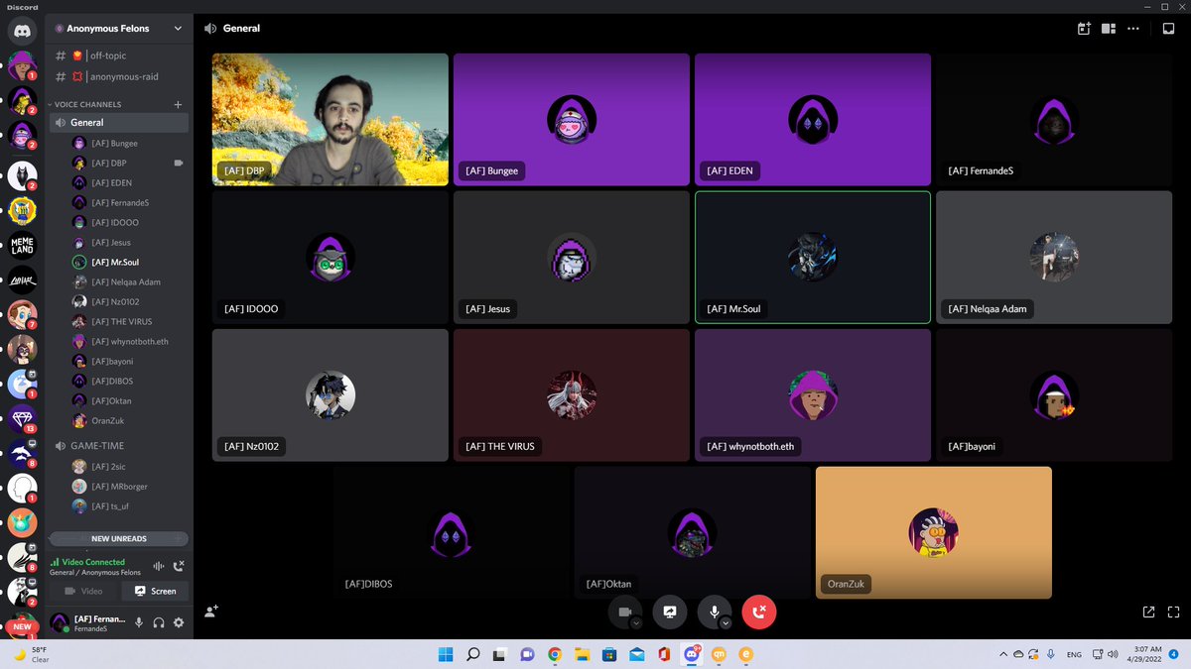Click [AF] MRborger under GAME-TIME
The width and height of the screenshot is (1191, 669).
(117, 486)
